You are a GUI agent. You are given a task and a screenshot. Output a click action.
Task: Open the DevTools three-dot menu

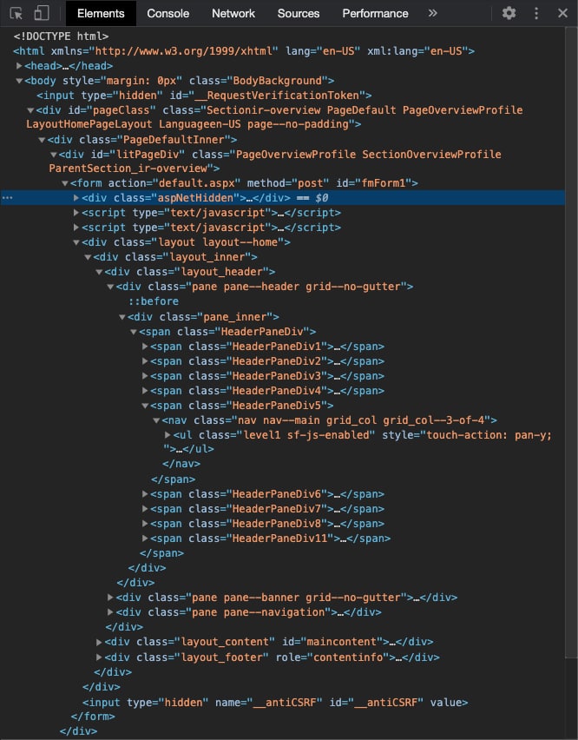point(536,13)
